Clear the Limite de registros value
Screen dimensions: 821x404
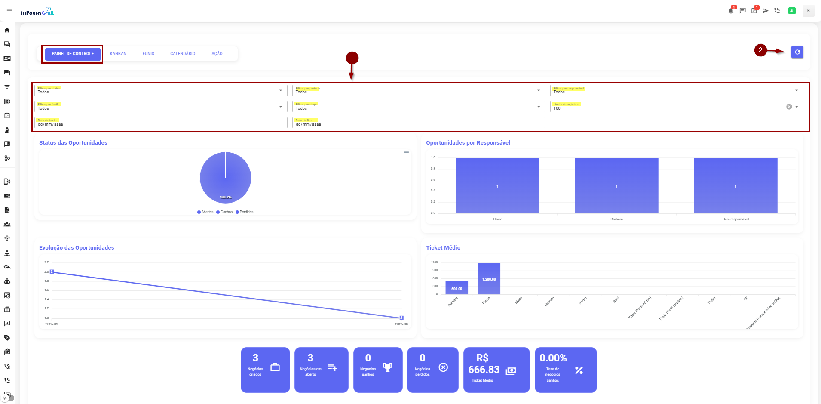point(789,107)
